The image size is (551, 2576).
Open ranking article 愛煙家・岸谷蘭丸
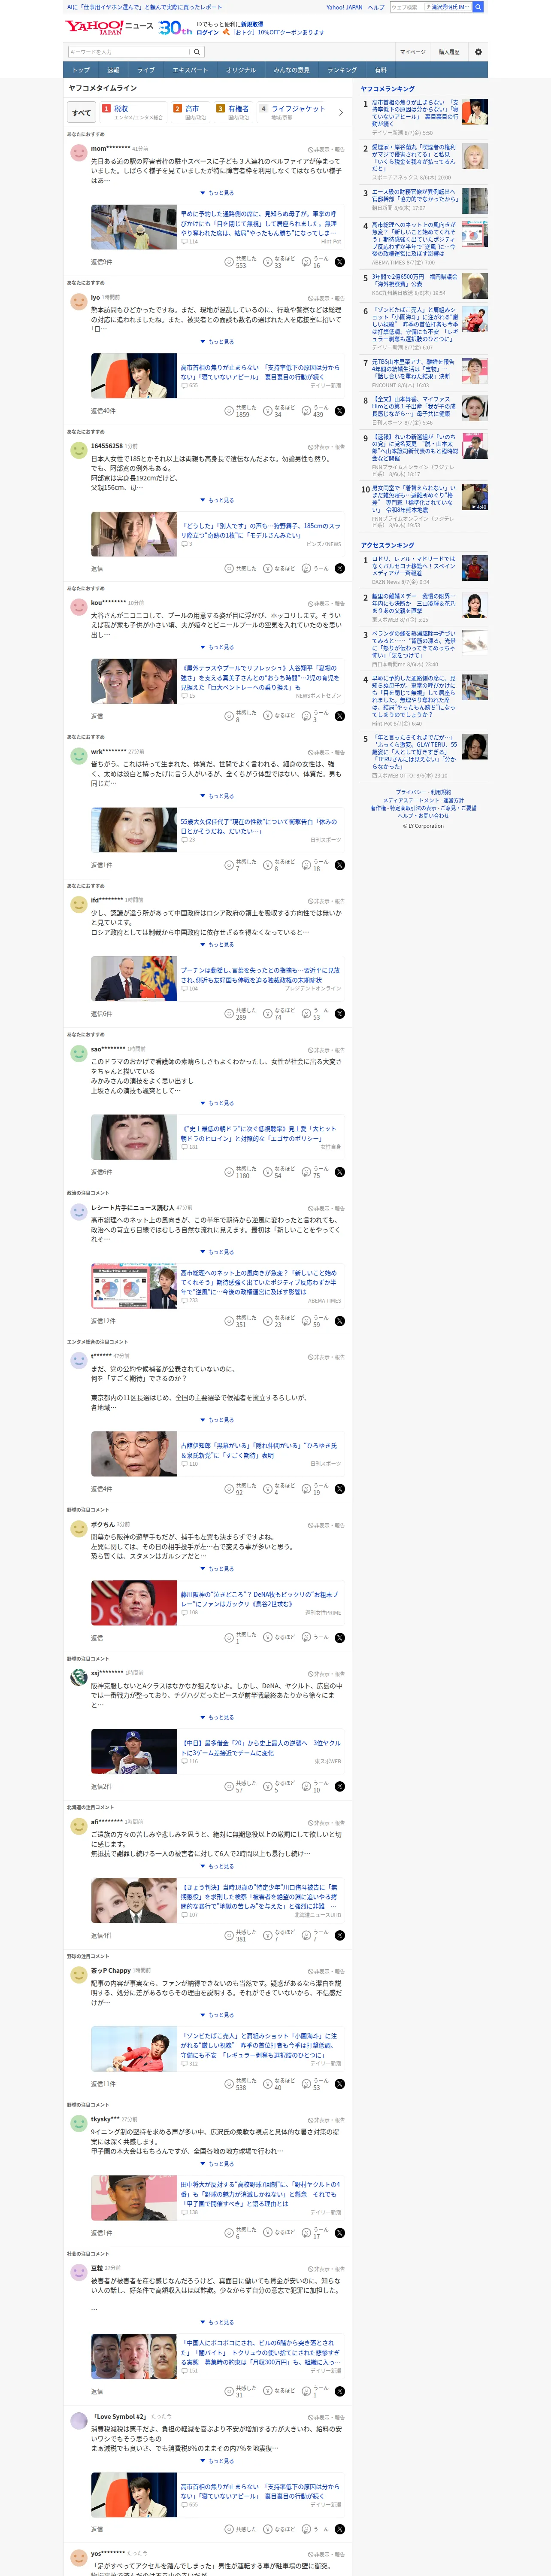(x=415, y=159)
